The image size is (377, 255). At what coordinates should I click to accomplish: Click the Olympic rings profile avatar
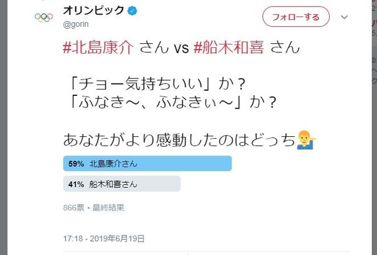(43, 18)
